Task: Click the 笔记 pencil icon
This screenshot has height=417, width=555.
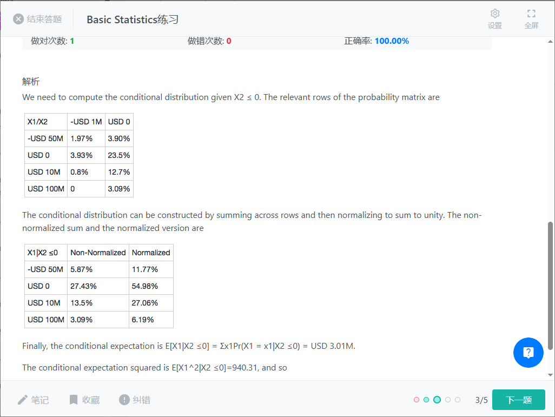Action: click(x=23, y=400)
